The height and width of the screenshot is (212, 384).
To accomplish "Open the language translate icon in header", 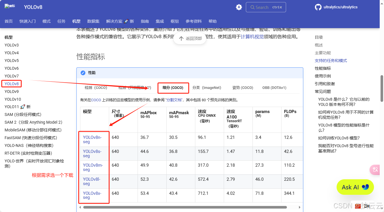I will coord(239,7).
